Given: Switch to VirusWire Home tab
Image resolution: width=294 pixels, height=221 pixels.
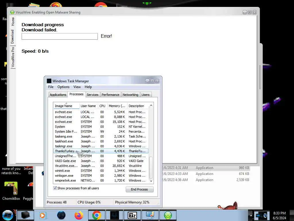Looking at the screenshot, I should [13, 21].
